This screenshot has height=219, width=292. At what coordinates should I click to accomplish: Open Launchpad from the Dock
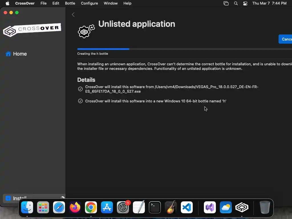(43, 207)
